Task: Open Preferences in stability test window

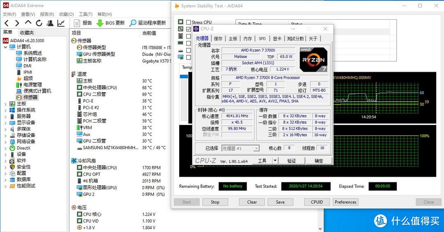Action: tap(345, 202)
